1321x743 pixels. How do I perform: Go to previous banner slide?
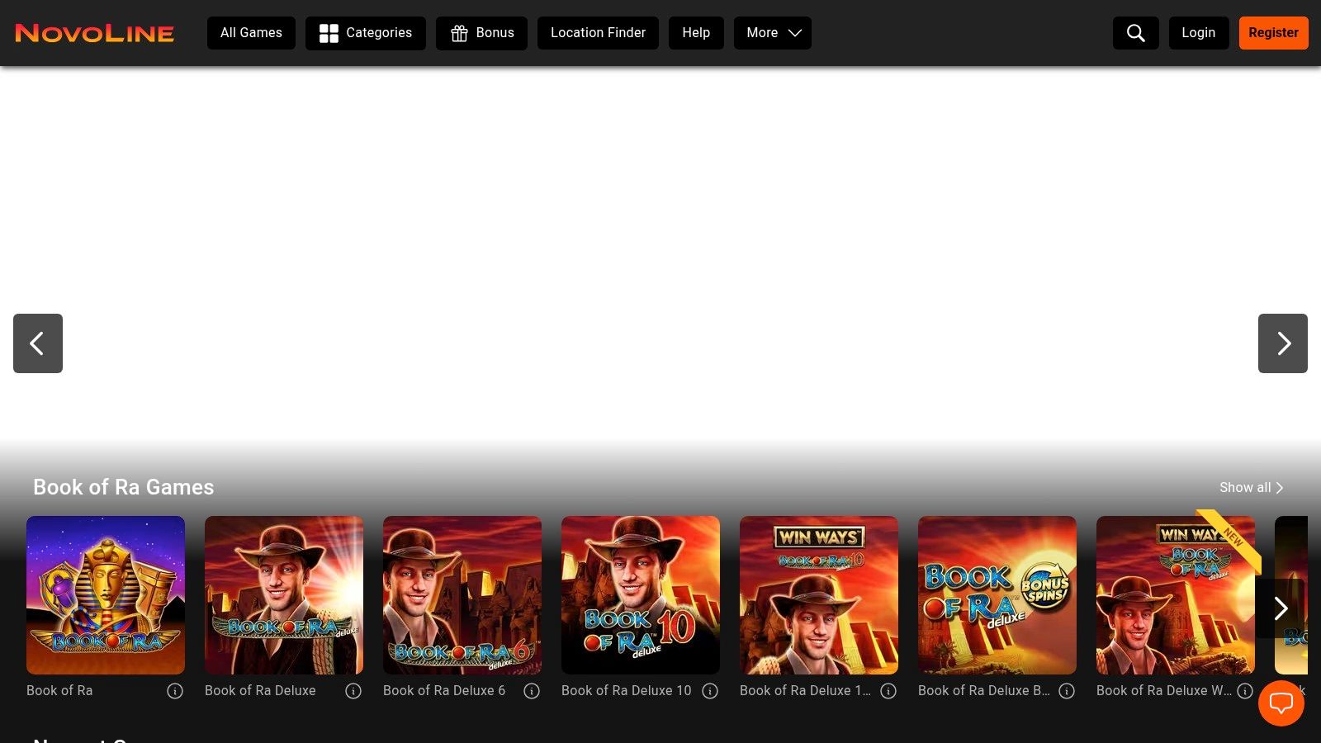(38, 343)
